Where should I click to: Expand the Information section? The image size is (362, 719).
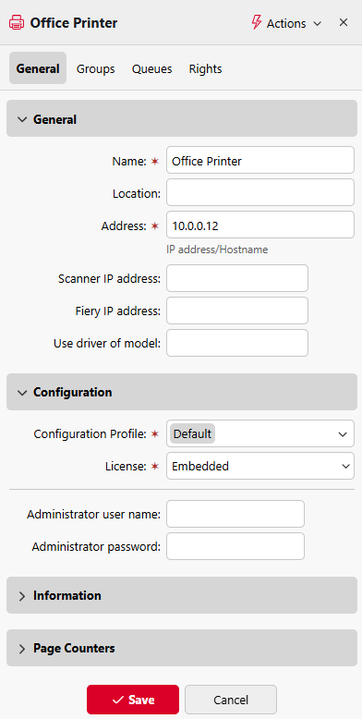tap(181, 595)
